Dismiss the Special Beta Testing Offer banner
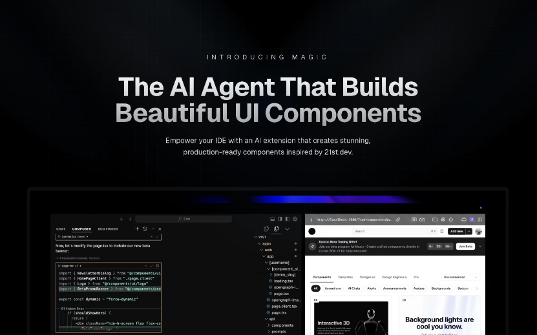Viewport: 537px width, 335px height. click(480, 247)
